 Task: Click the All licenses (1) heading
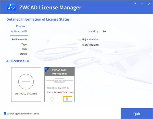[18, 61]
